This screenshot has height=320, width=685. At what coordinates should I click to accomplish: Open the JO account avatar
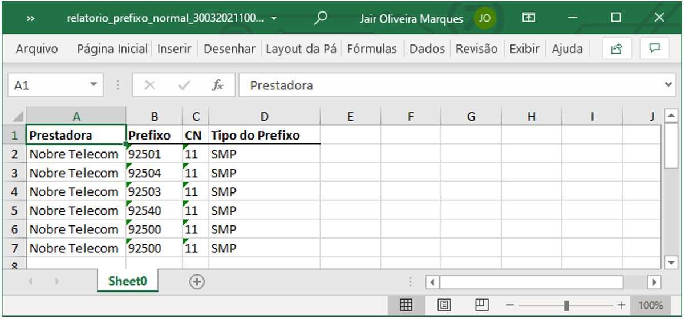click(484, 18)
